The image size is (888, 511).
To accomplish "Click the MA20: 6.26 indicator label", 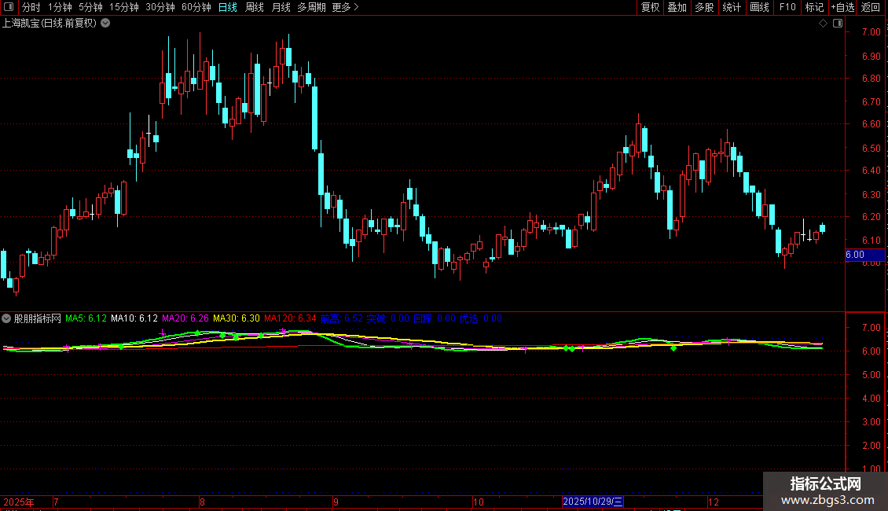I will pyautogui.click(x=185, y=318).
